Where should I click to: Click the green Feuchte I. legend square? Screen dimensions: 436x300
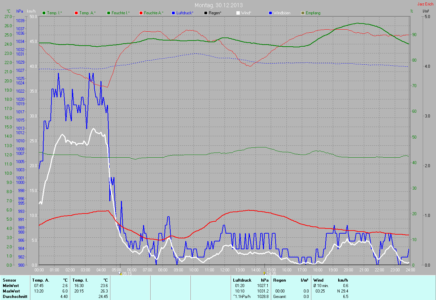[x=109, y=13]
